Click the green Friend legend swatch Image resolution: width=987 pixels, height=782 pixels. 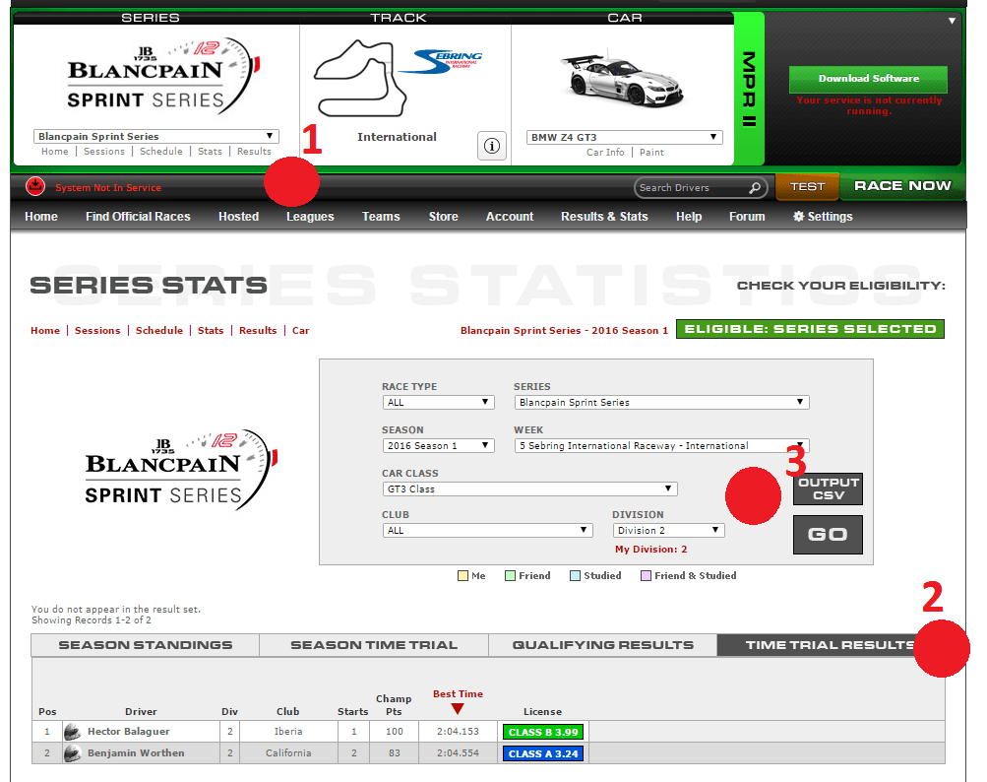pos(510,575)
